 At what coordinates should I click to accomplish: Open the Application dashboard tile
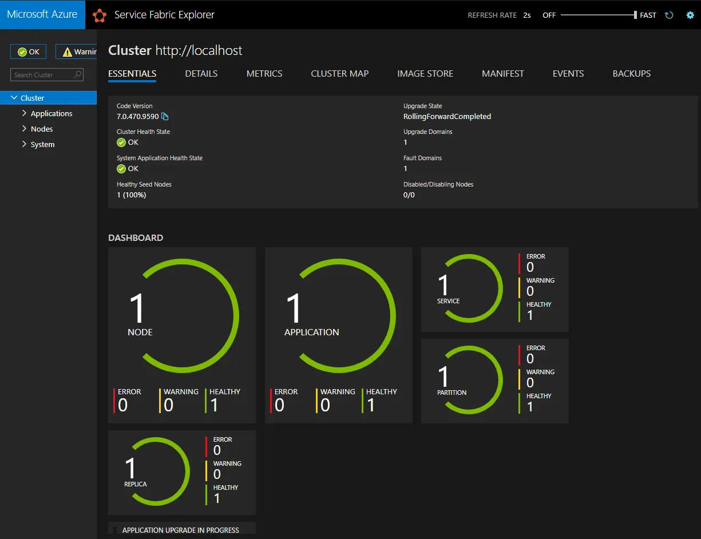[x=339, y=335]
